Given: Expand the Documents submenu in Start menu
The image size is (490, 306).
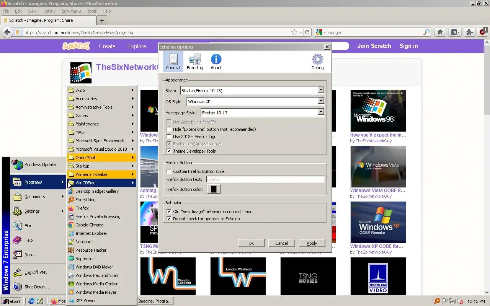Looking at the screenshot, I should pos(38,197).
